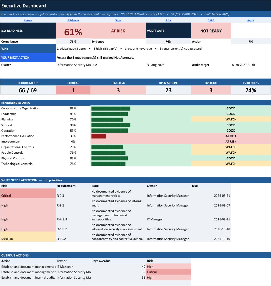Open the Assess link
The image size is (271, 286).
(x=28, y=20)
